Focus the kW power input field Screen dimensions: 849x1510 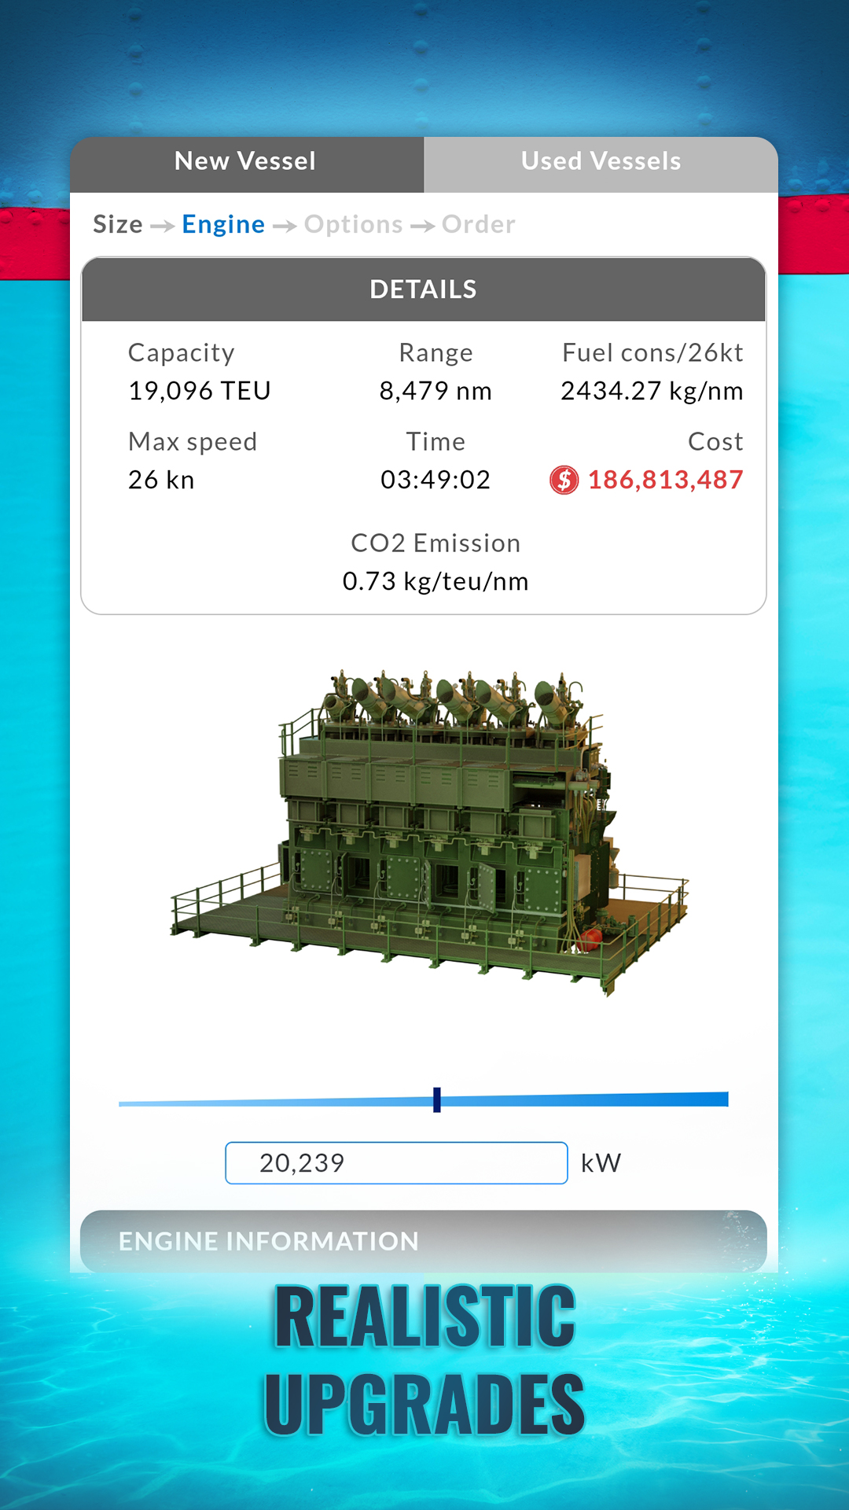(x=396, y=1163)
